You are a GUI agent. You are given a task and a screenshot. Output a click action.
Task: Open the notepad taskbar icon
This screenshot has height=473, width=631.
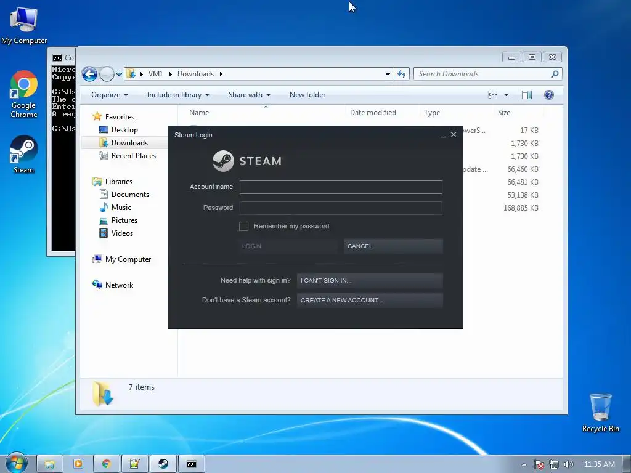pos(134,464)
